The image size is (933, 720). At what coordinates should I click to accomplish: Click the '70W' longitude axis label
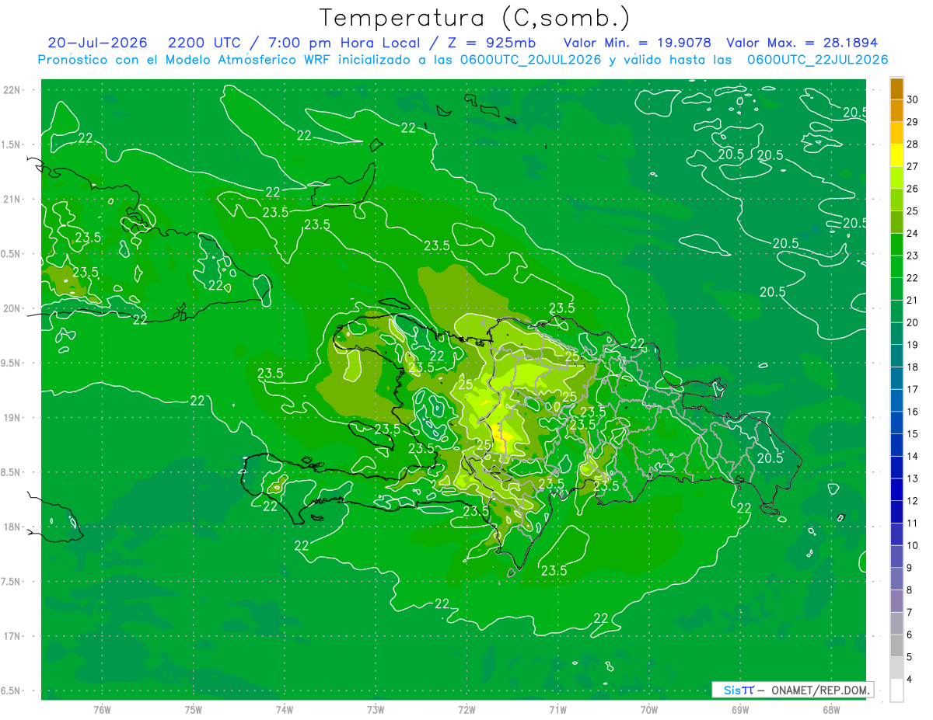tap(649, 710)
